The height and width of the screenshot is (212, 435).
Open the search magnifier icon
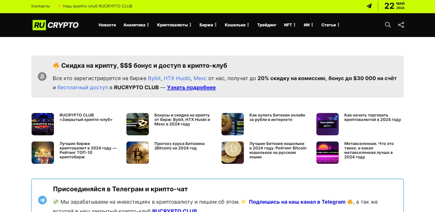coord(388,25)
